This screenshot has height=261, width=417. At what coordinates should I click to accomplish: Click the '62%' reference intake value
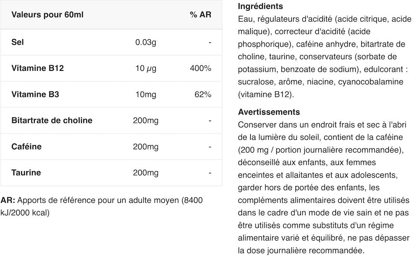click(x=203, y=94)
